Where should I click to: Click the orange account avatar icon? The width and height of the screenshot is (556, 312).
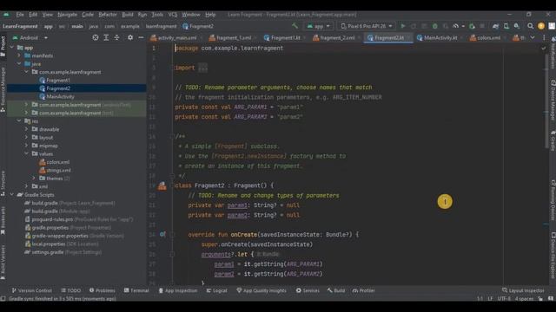tap(541, 26)
